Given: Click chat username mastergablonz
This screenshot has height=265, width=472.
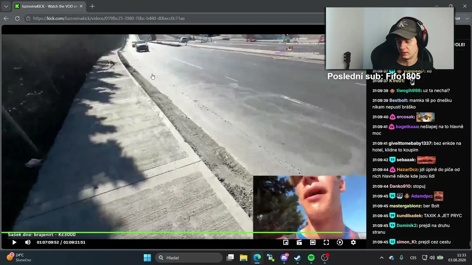Looking at the screenshot, I should click(405, 206).
